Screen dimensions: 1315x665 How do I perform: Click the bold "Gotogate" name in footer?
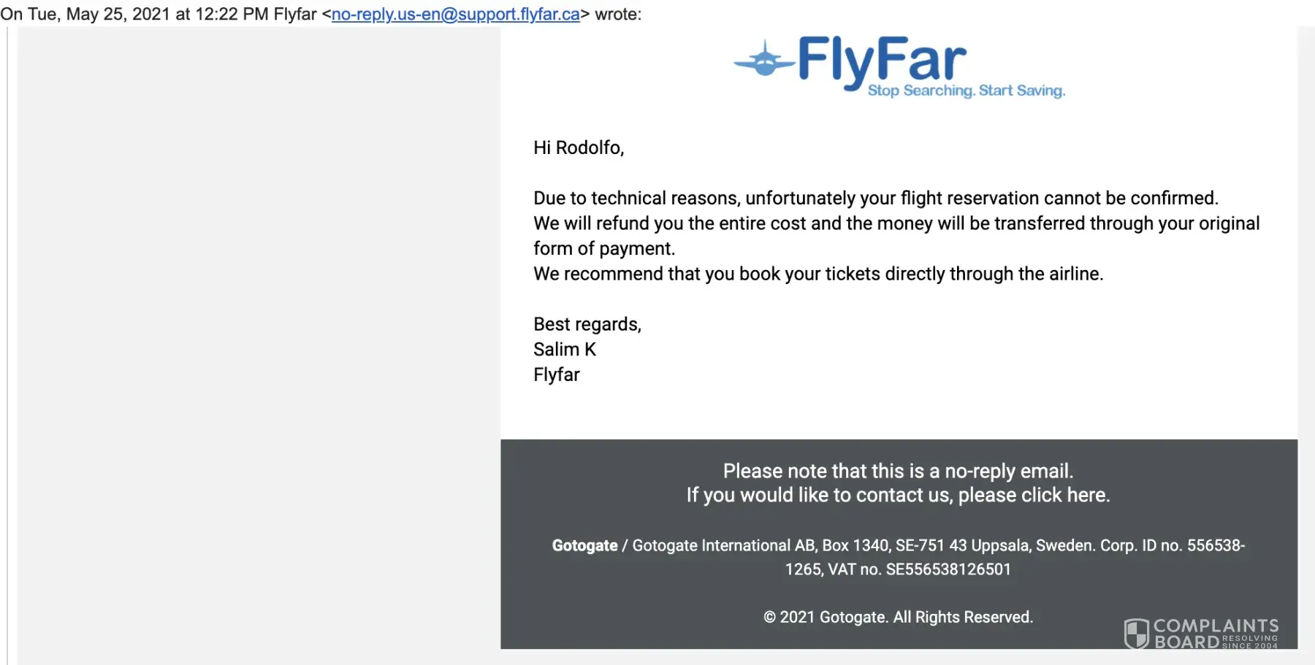[584, 545]
